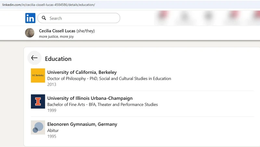The height and width of the screenshot is (147, 260).
Task: Click the LinkedIn home logo
Action: tap(30, 18)
